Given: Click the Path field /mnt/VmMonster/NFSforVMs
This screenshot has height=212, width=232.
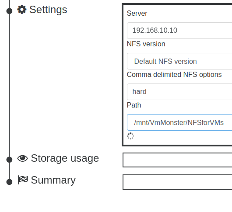Looking at the screenshot, I should 179,122.
